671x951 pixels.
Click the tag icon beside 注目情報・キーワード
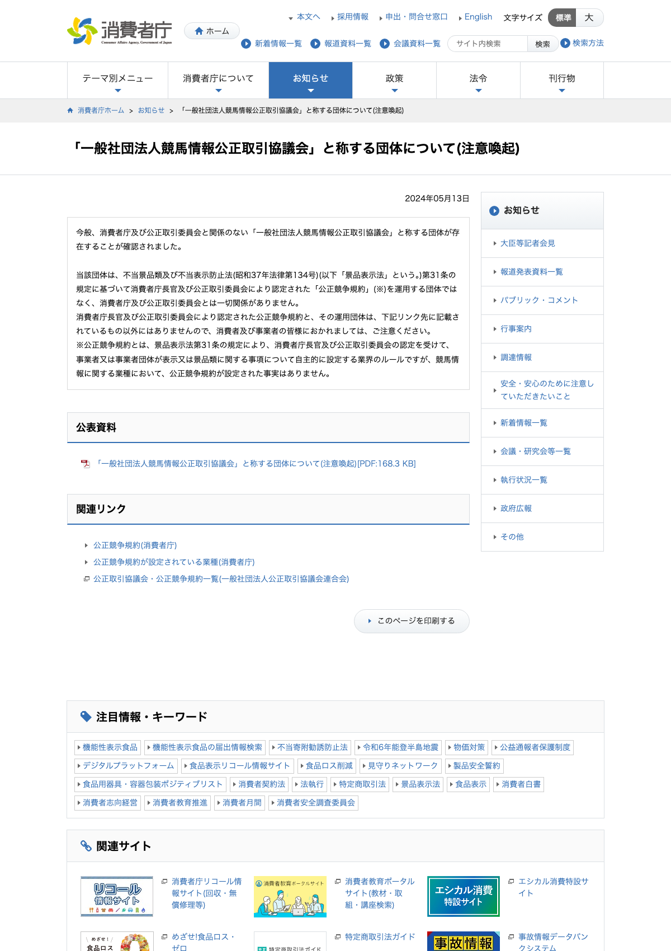(86, 717)
